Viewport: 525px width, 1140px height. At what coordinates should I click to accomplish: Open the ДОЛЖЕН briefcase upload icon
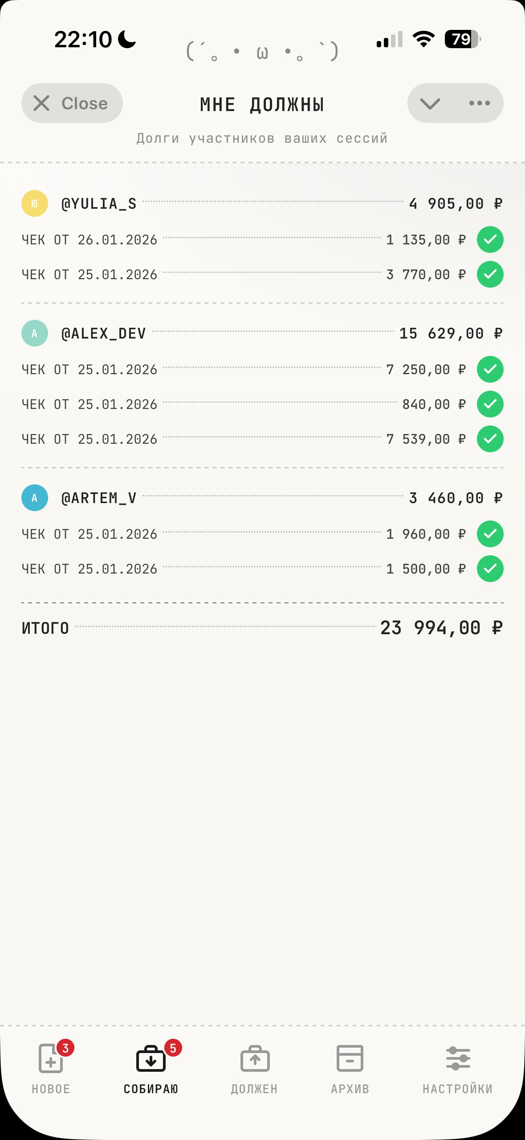point(255,1059)
